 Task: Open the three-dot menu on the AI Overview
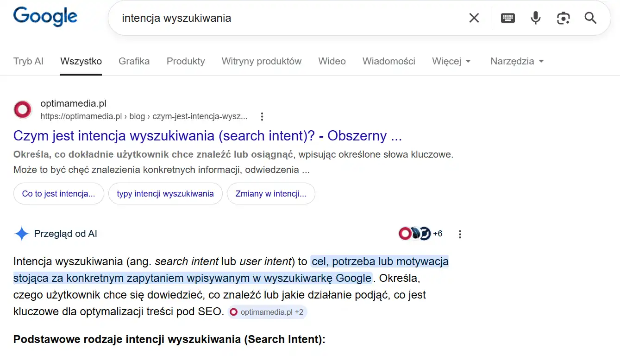459,234
